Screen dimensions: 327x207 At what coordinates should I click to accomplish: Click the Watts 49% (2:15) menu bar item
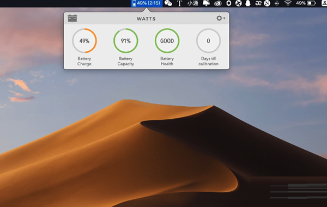[x=147, y=3]
